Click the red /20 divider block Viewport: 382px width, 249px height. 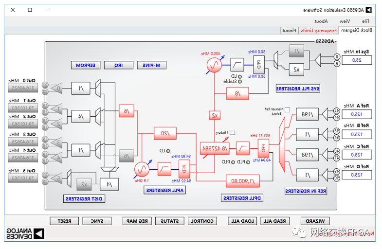(x=165, y=133)
